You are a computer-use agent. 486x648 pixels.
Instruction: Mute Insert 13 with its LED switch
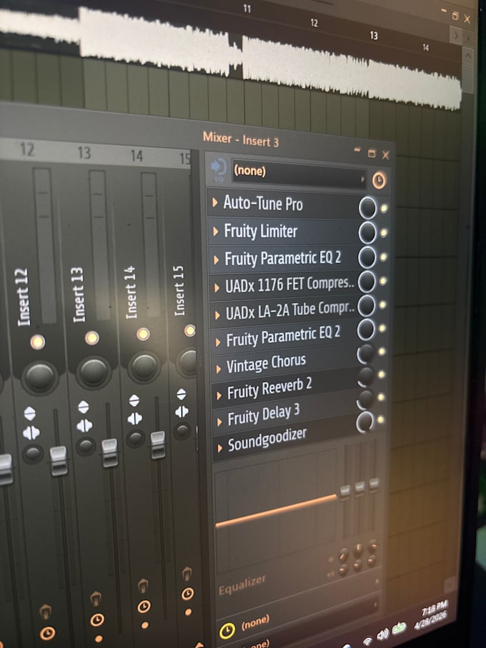click(x=92, y=338)
